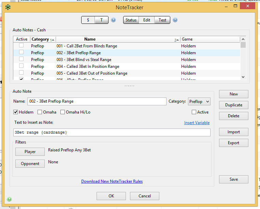
Task: Sort list by Category column header
Action: (43, 39)
